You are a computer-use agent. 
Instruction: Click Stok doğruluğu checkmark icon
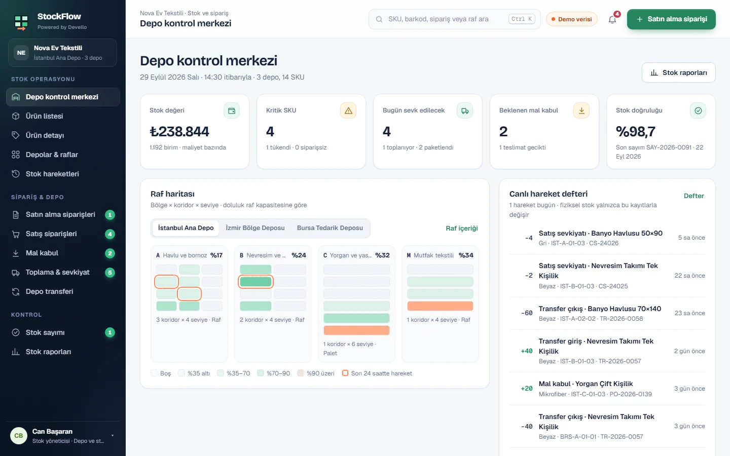(698, 110)
